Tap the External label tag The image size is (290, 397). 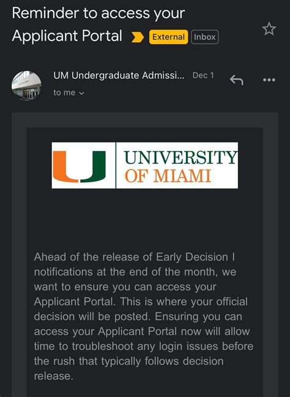click(168, 37)
